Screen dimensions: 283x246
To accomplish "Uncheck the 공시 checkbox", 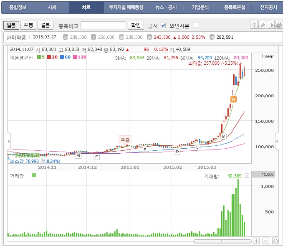I will [163, 25].
